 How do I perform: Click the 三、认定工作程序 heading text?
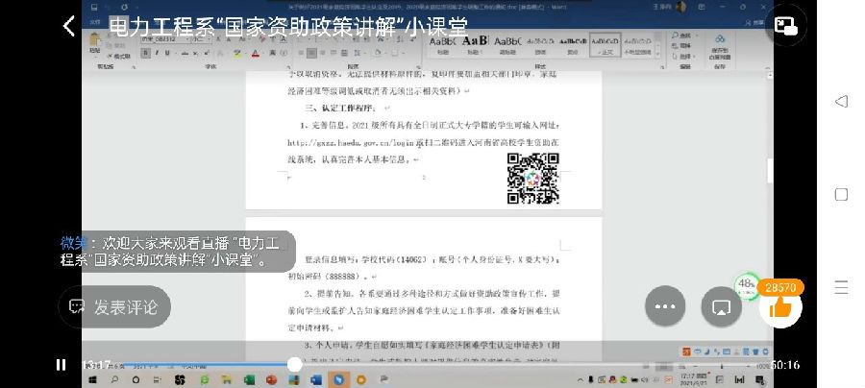coord(339,107)
